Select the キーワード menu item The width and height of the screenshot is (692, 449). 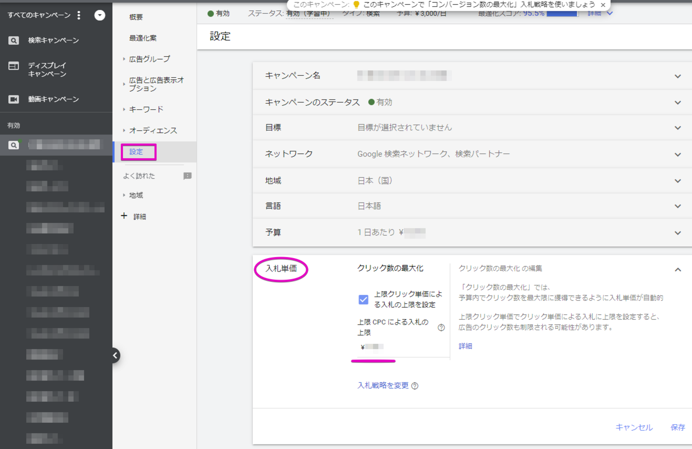pos(146,109)
